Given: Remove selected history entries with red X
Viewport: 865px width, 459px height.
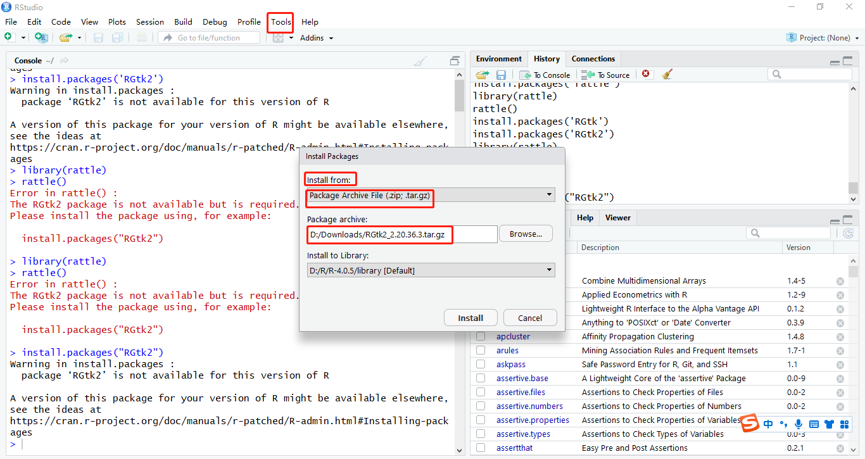Looking at the screenshot, I should (x=645, y=74).
